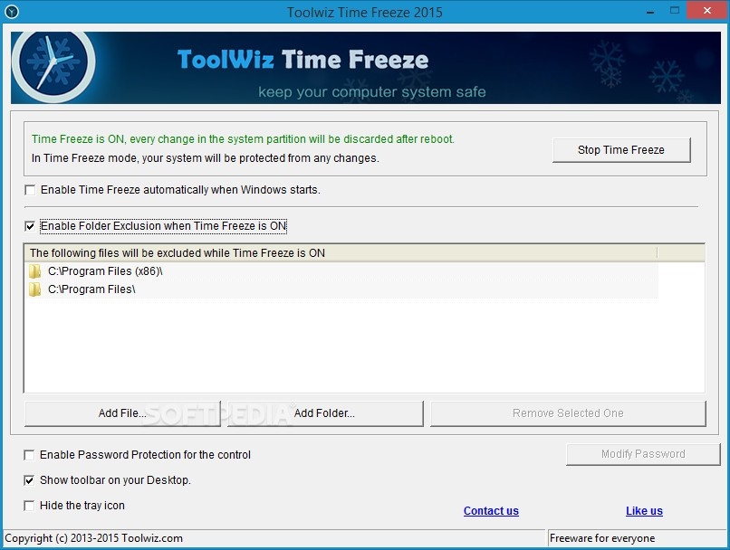Select the C:\Program Files\ exclusion entry
The height and width of the screenshot is (550, 730).
(x=101, y=289)
